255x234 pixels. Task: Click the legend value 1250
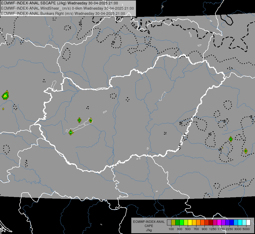coord(213,229)
